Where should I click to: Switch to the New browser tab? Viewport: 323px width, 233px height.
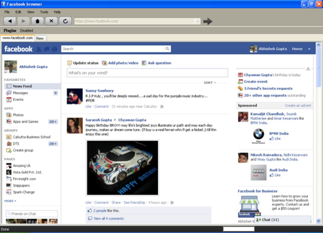[x=40, y=38]
